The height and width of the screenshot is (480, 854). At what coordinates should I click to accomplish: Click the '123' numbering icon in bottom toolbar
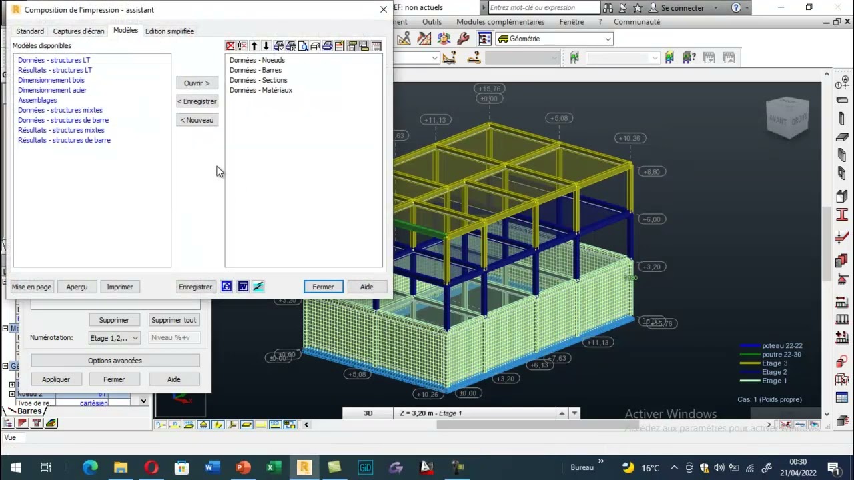coord(276,425)
